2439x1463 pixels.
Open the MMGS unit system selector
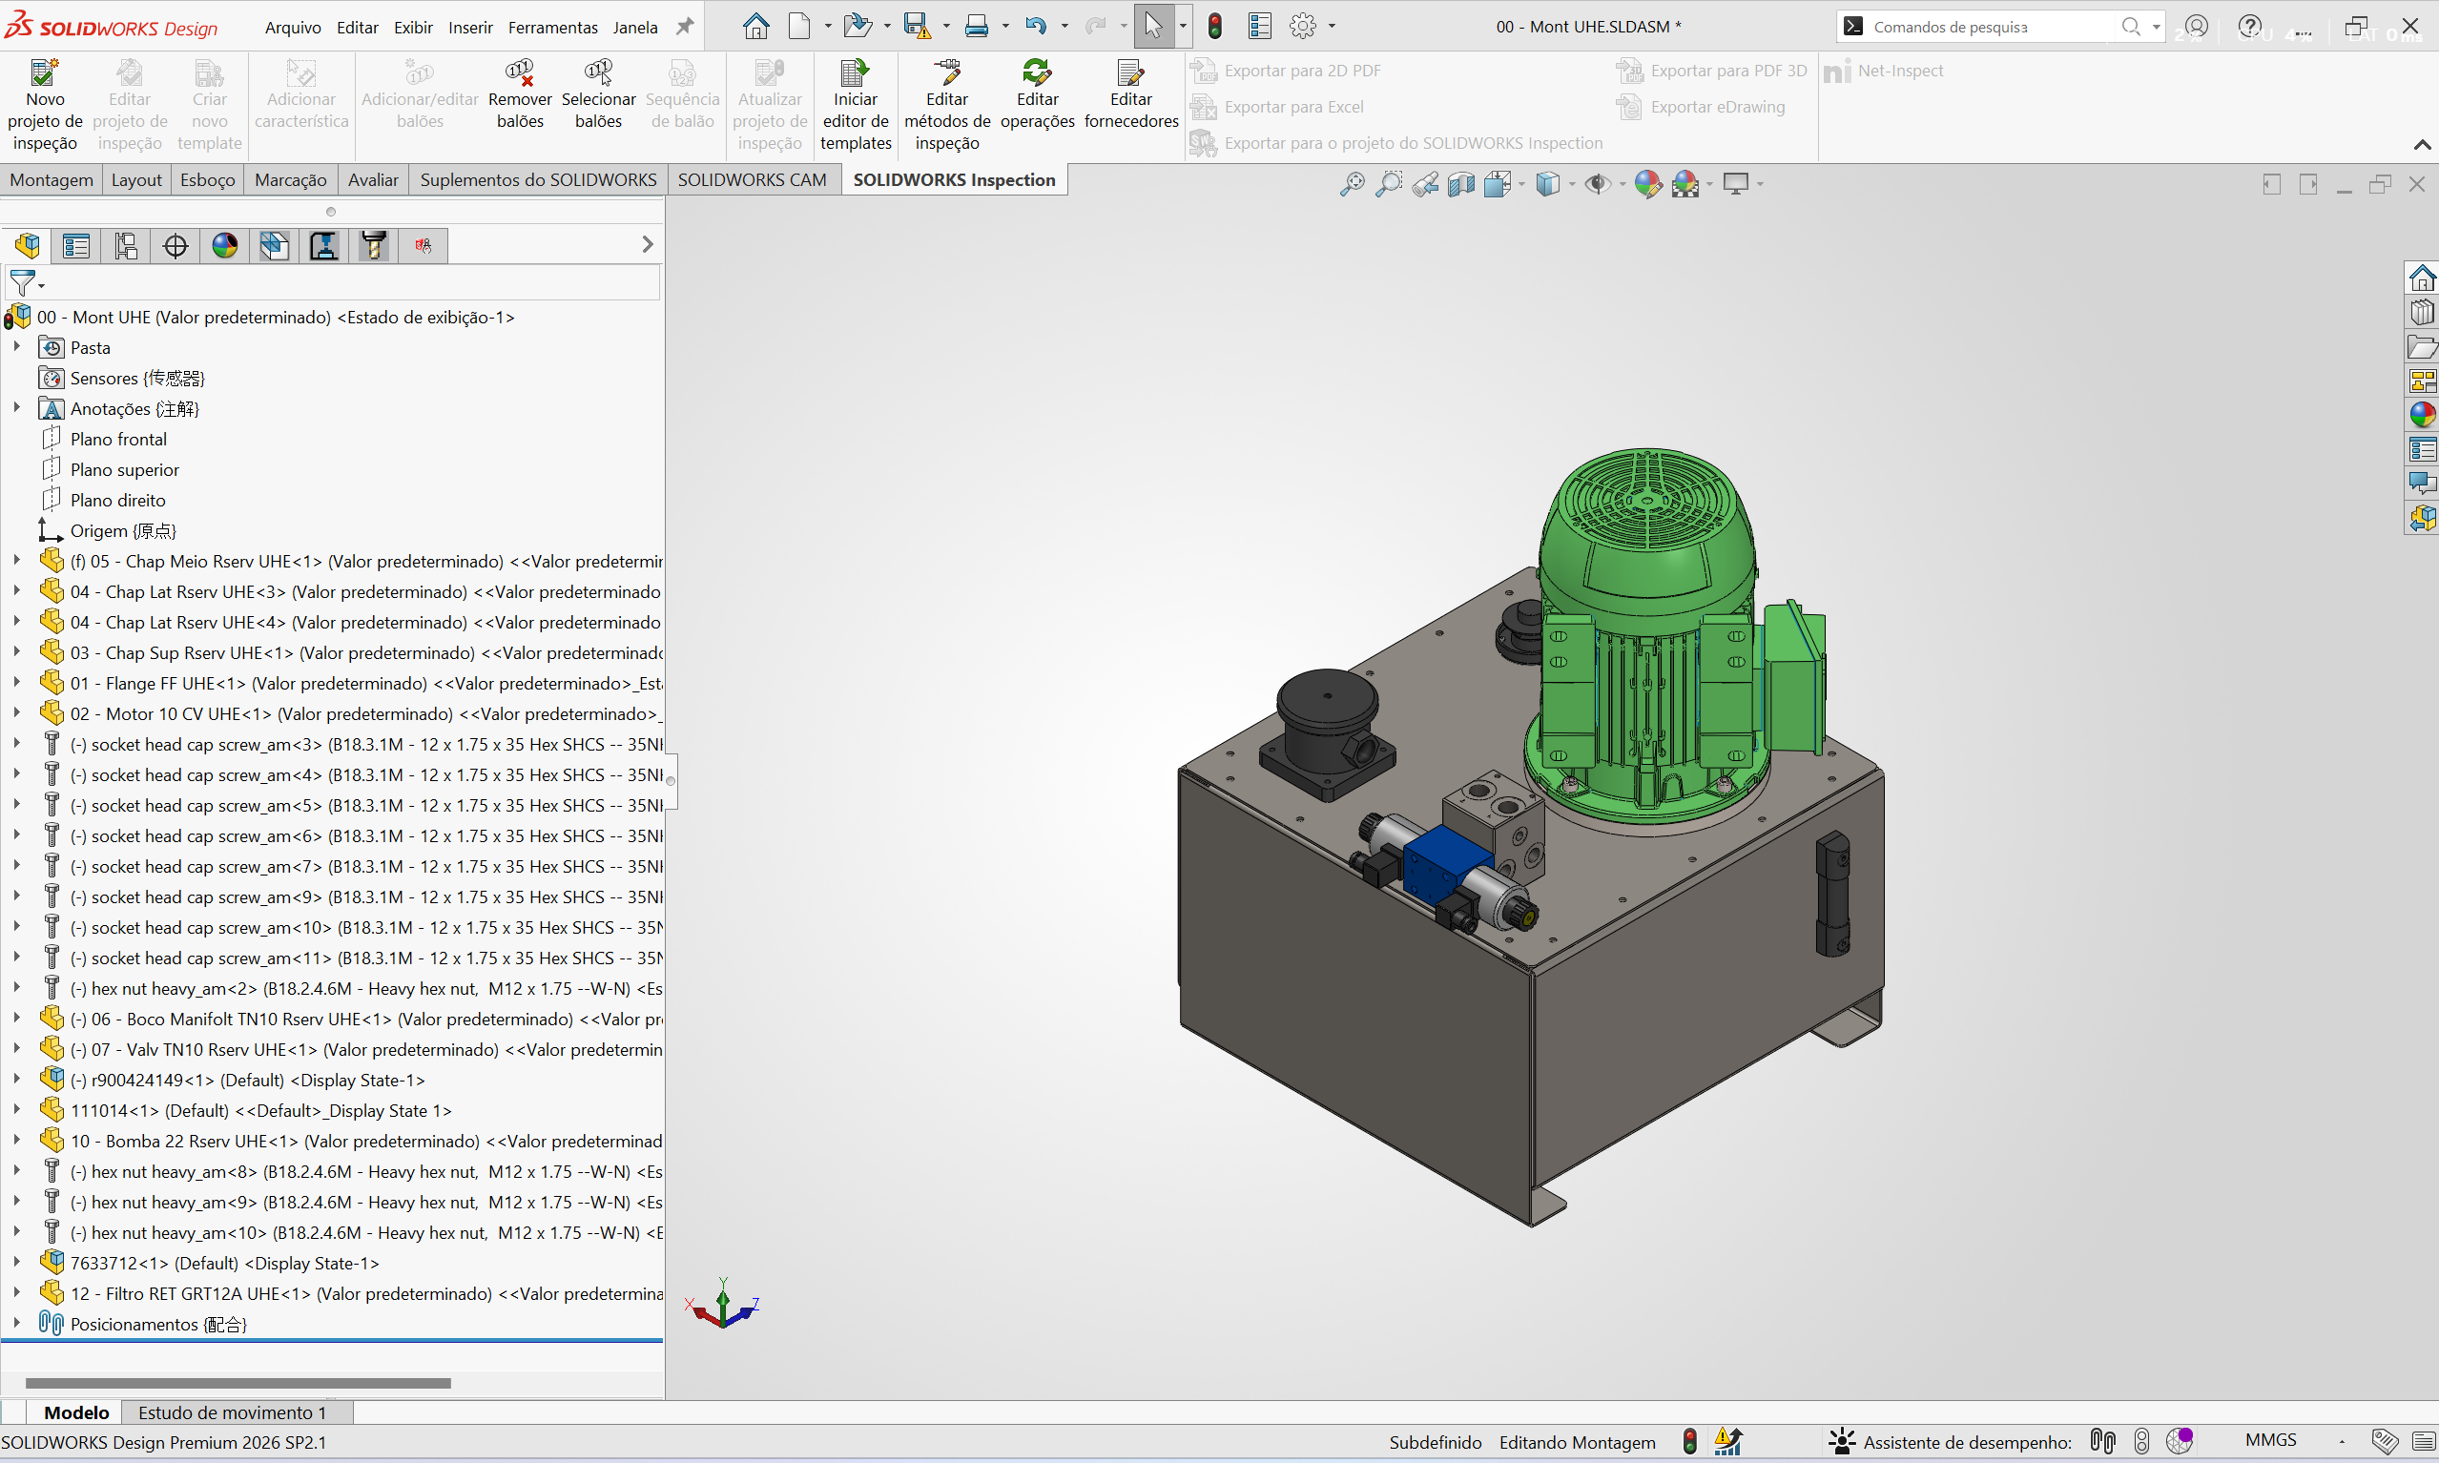[2270, 1441]
